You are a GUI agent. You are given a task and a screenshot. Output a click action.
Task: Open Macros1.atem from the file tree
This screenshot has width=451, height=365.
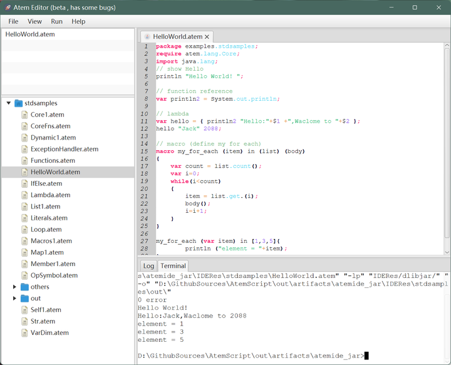click(51, 241)
